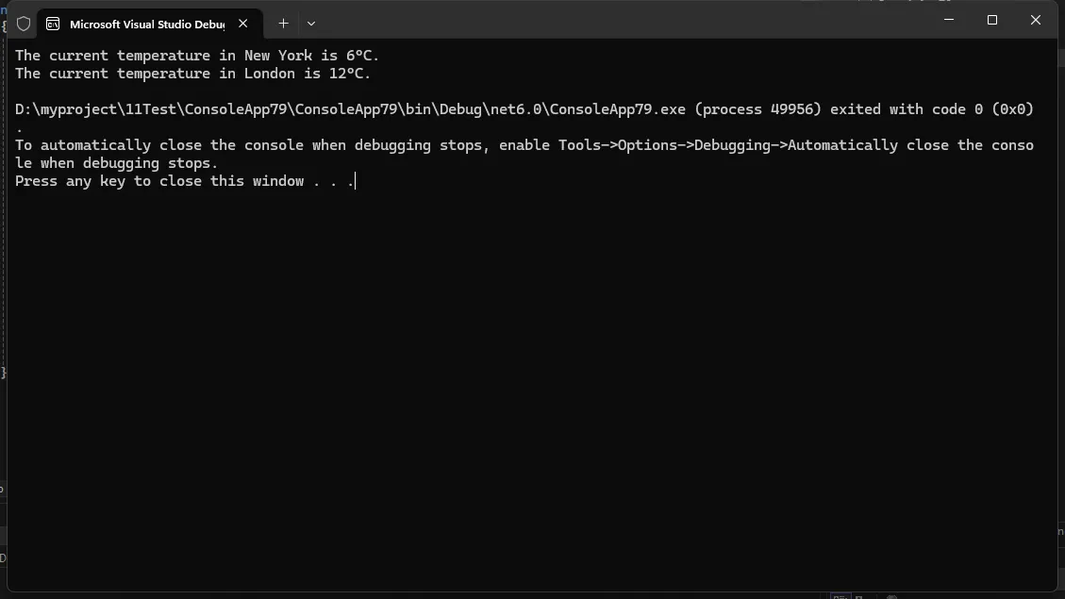
Task: Click the "Automatically close the conso" text
Action: point(910,145)
